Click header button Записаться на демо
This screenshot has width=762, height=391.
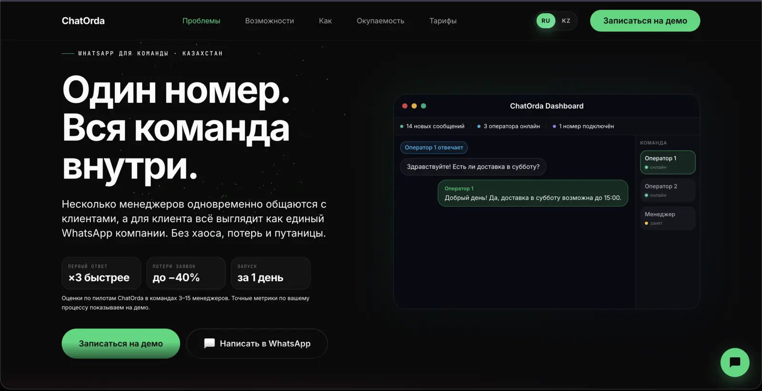pyautogui.click(x=645, y=21)
